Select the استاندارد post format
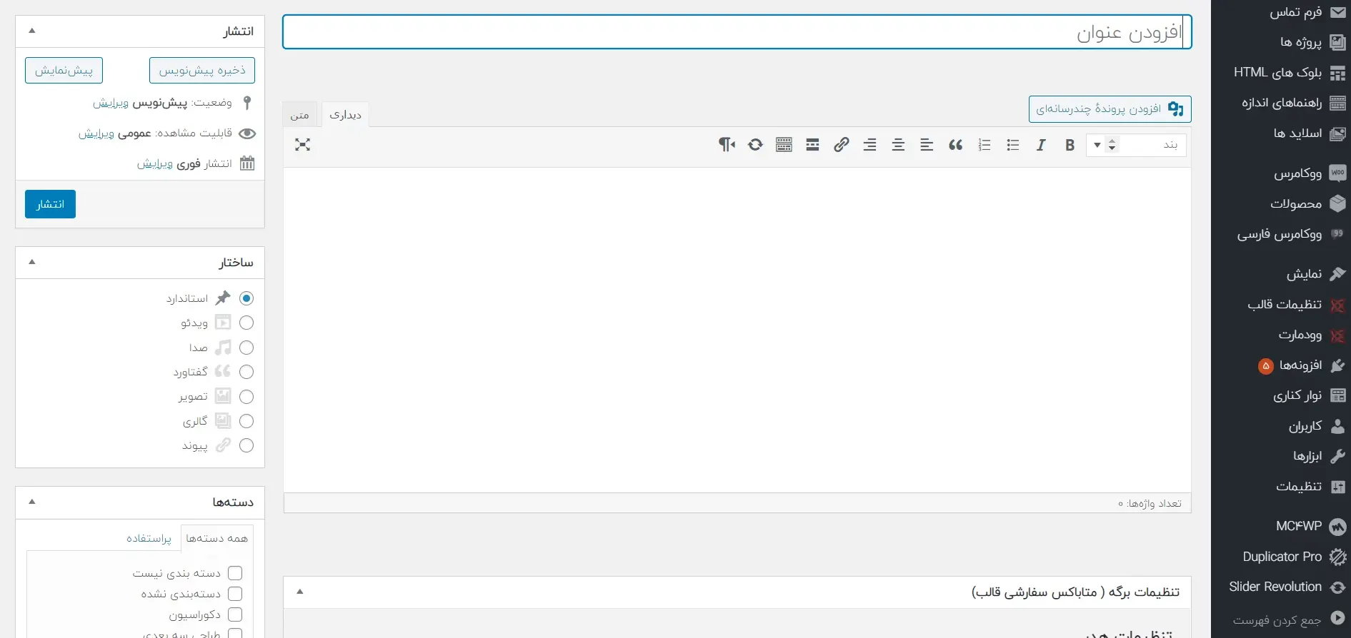The width and height of the screenshot is (1351, 638). (x=246, y=298)
